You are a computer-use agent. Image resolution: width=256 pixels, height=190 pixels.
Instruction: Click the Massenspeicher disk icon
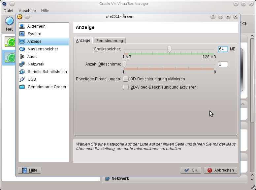tap(22, 49)
